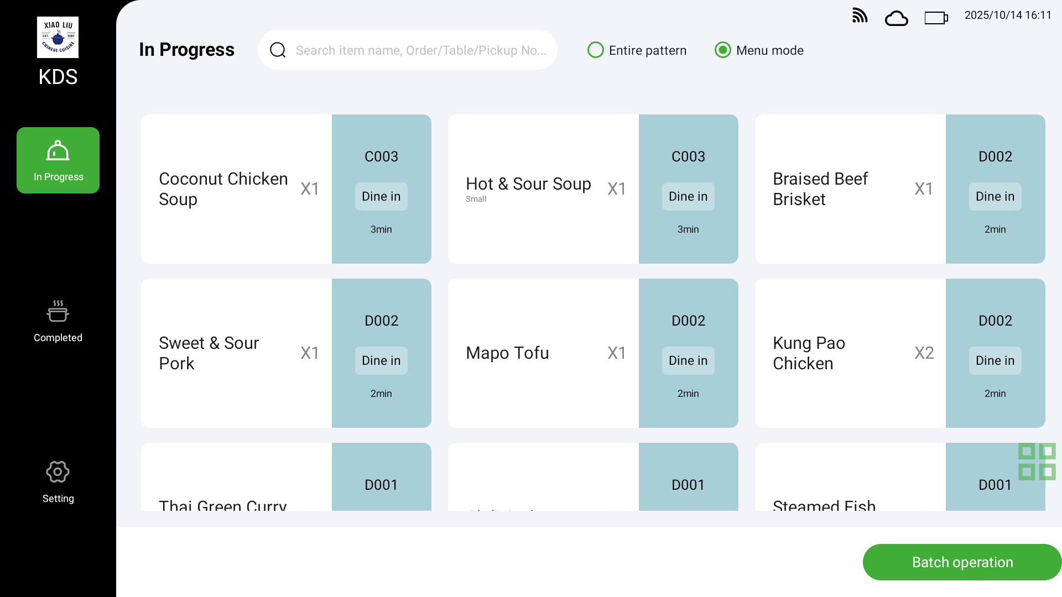1062x597 pixels.
Task: Select the Menu mode radio option
Action: (x=723, y=50)
